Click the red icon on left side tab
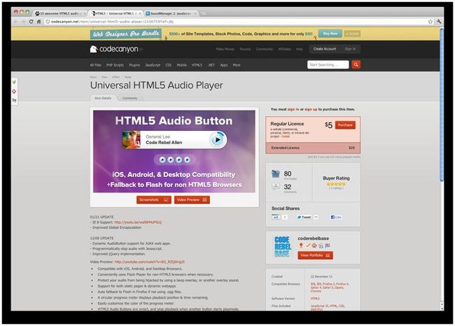 click(x=14, y=91)
